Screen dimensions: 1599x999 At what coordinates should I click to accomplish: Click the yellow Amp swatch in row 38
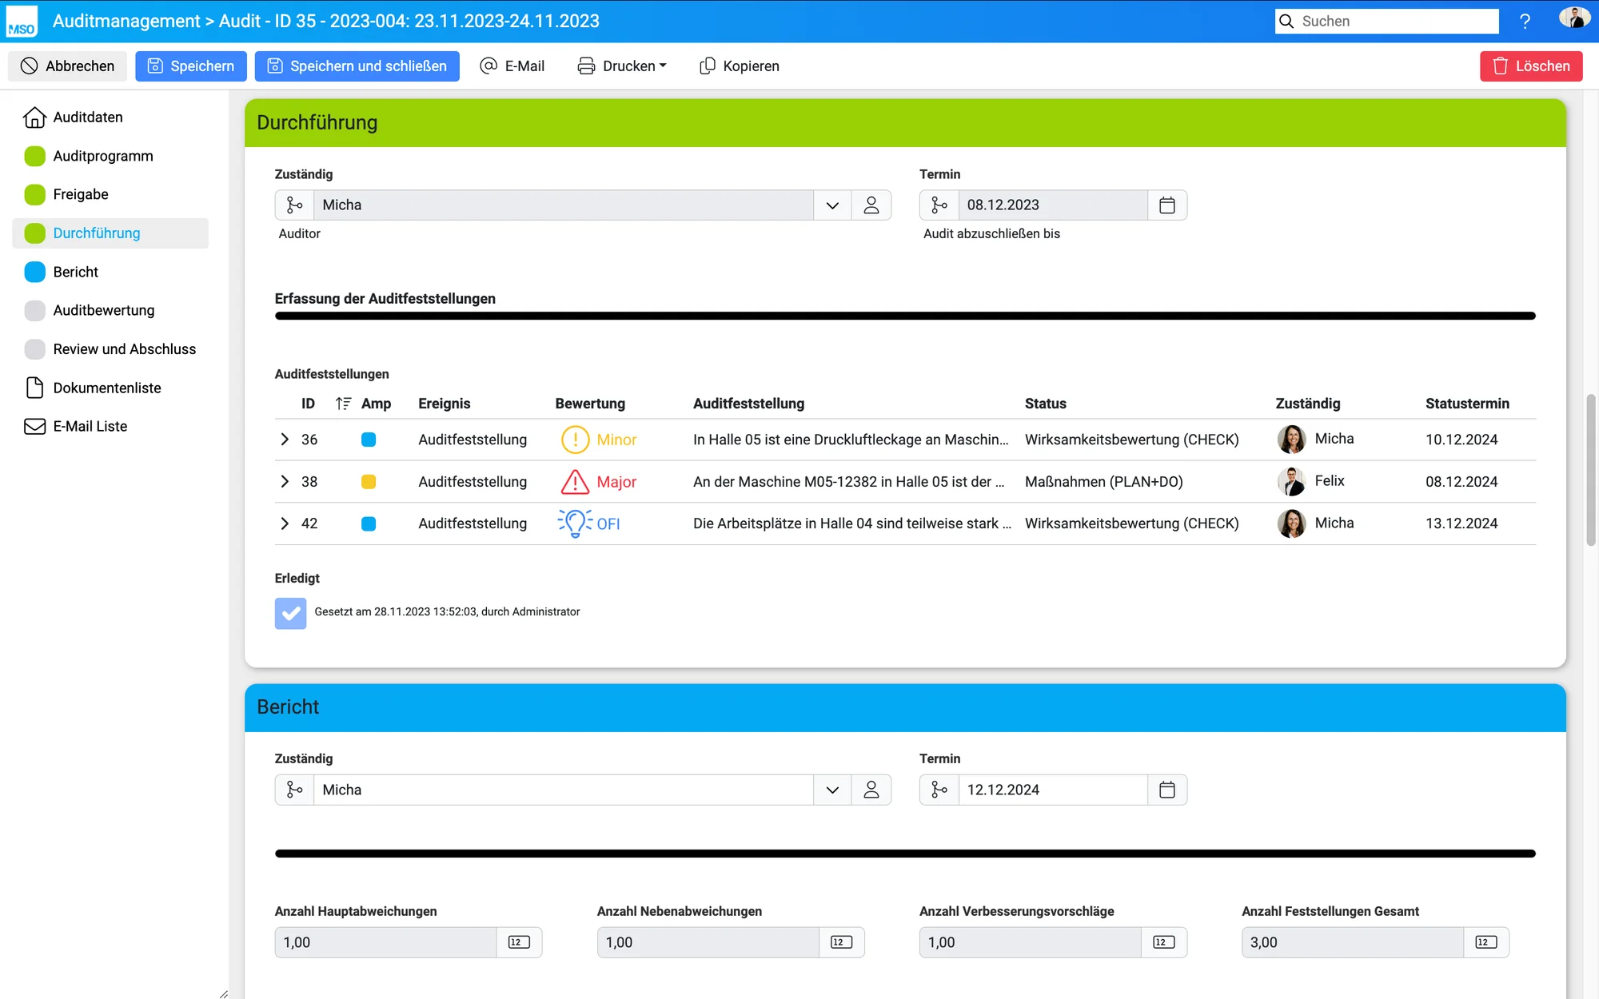pyautogui.click(x=369, y=482)
